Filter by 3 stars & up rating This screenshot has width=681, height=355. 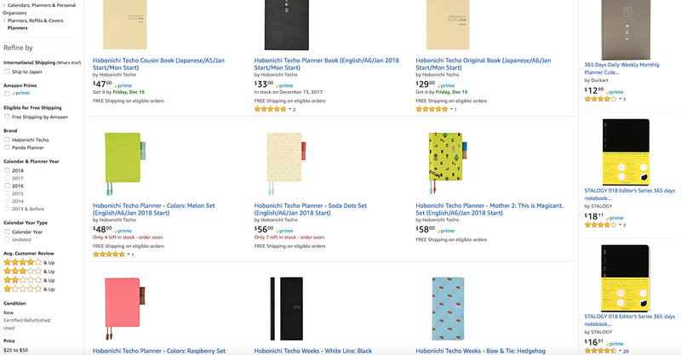coord(18,271)
